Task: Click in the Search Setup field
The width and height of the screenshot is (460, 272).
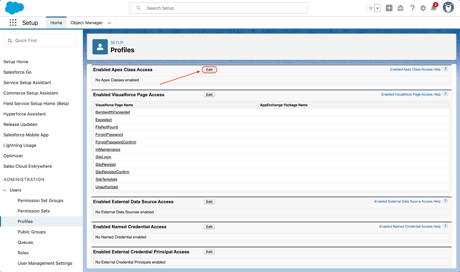Action: (218, 8)
